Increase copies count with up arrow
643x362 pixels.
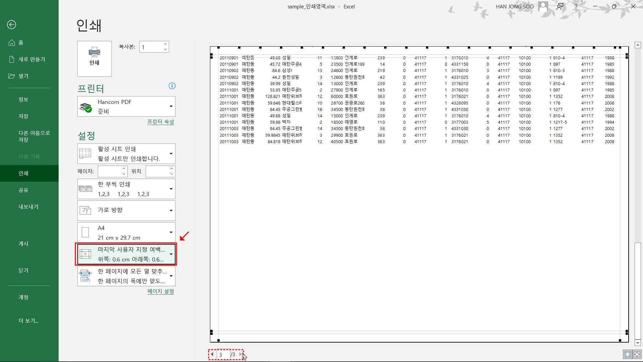[165, 44]
